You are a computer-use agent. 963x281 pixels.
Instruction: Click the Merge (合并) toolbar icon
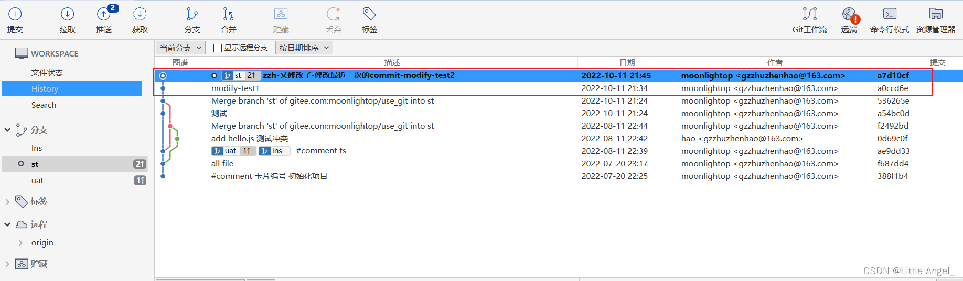228,14
